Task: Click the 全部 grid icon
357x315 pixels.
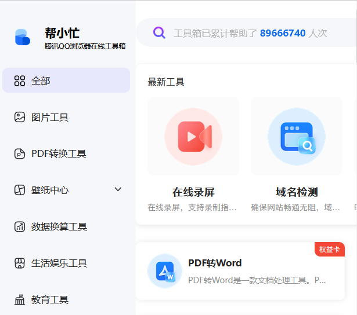Action: point(20,80)
